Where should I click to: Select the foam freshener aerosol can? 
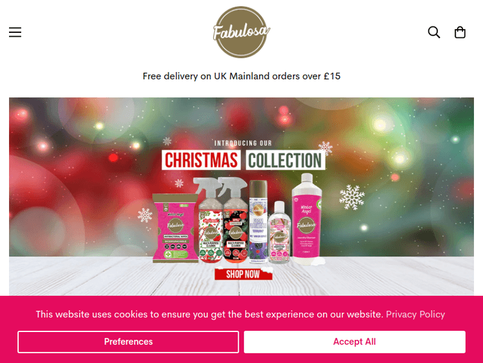point(258,222)
